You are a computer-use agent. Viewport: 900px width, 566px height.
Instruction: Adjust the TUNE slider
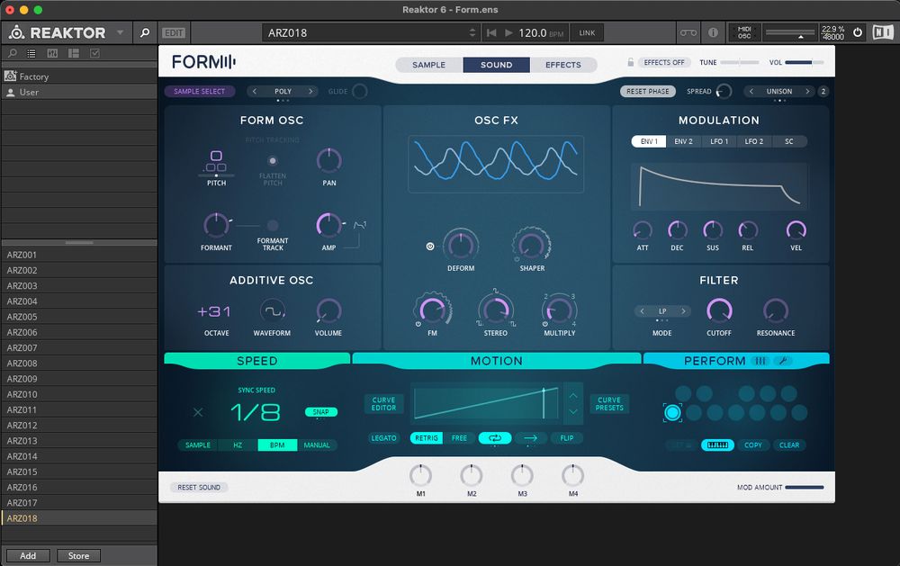click(740, 62)
